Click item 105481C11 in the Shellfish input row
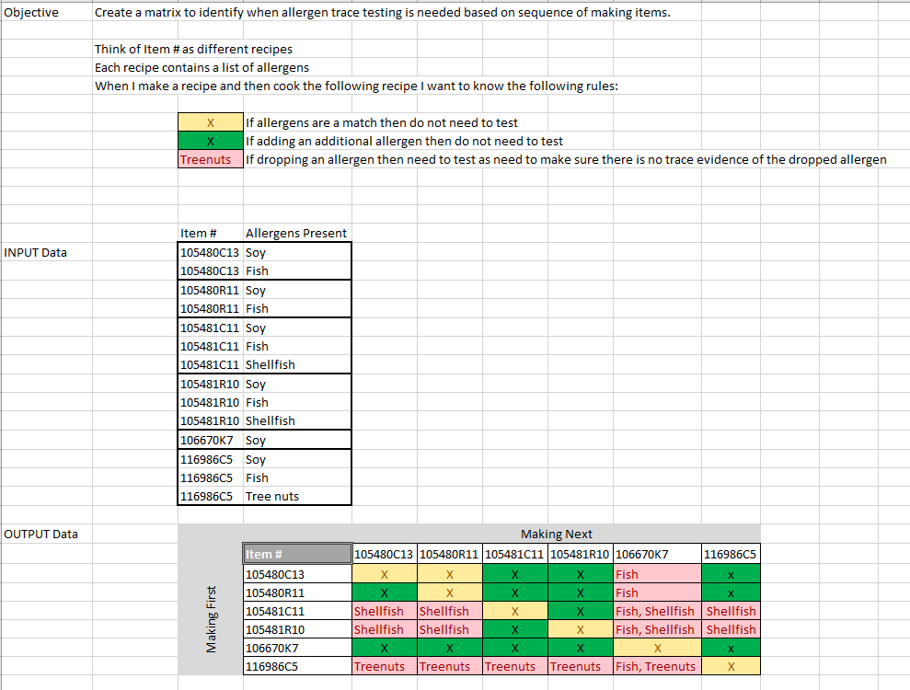Screen dimensions: 910x690 [x=210, y=364]
